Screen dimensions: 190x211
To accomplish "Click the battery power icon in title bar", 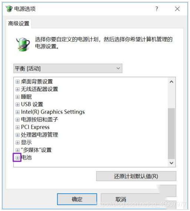I will [x=9, y=9].
